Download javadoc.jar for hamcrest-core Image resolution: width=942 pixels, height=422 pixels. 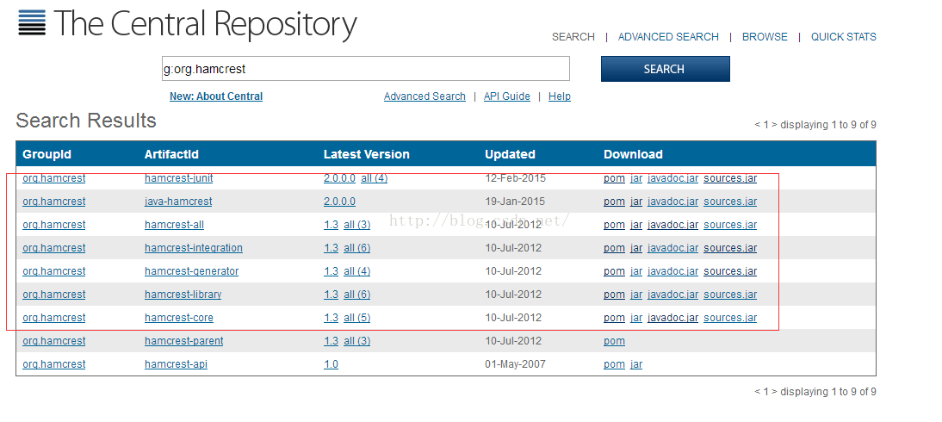tap(672, 318)
